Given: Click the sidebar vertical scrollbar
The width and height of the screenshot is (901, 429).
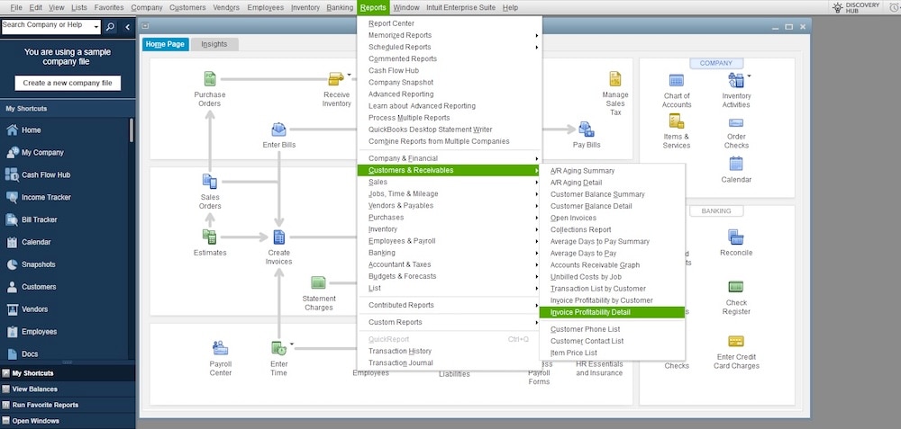Looking at the screenshot, I should click(132, 130).
